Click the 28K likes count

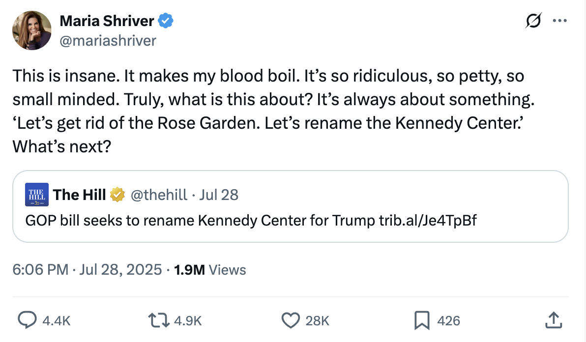point(318,321)
